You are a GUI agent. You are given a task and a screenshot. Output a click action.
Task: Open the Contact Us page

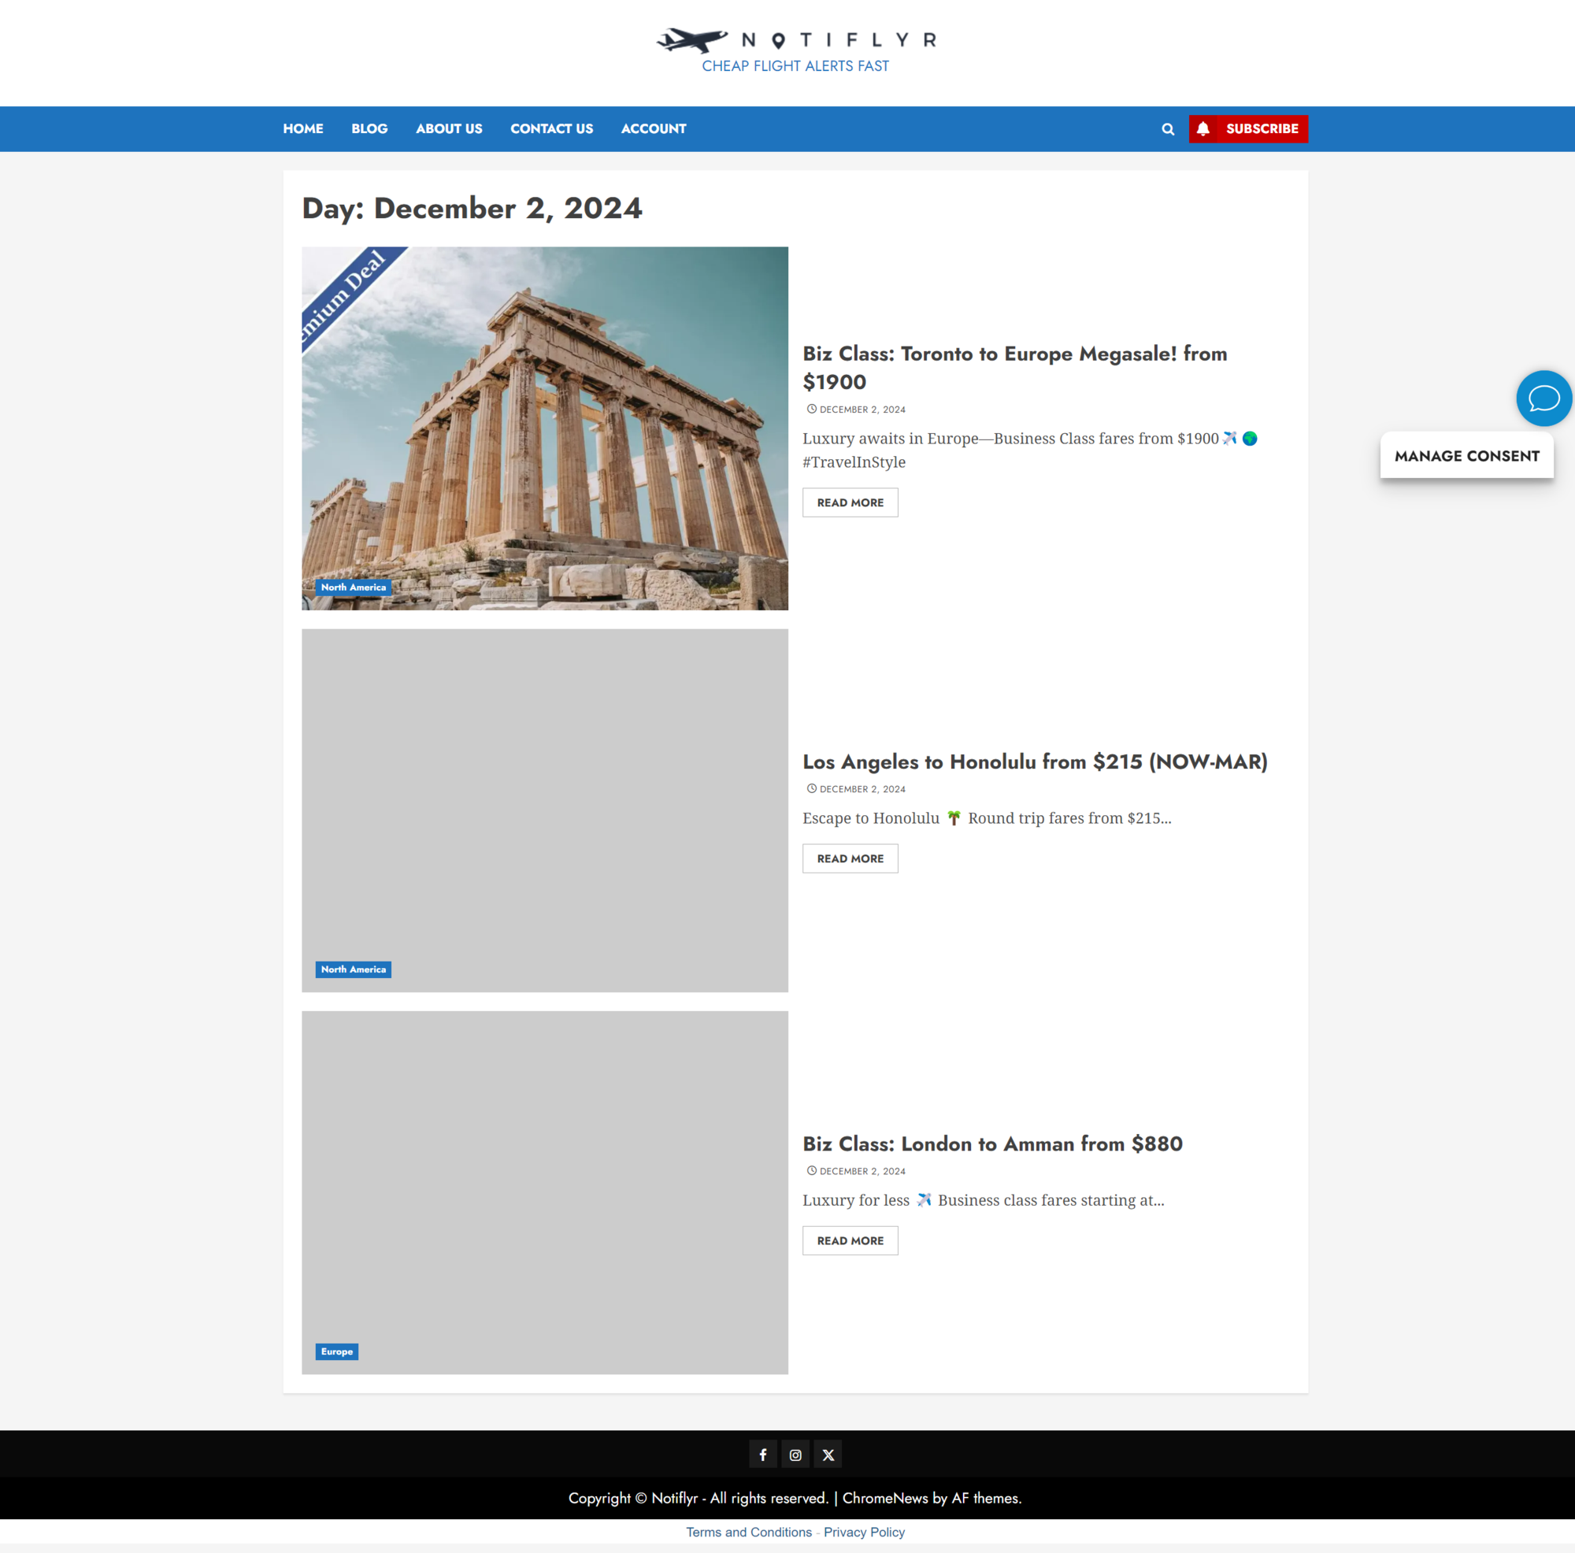click(551, 129)
